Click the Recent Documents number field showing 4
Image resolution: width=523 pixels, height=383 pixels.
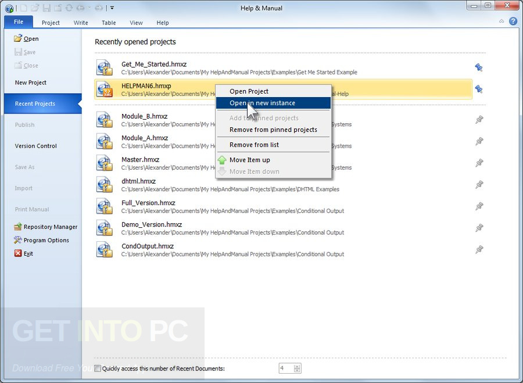(x=286, y=368)
